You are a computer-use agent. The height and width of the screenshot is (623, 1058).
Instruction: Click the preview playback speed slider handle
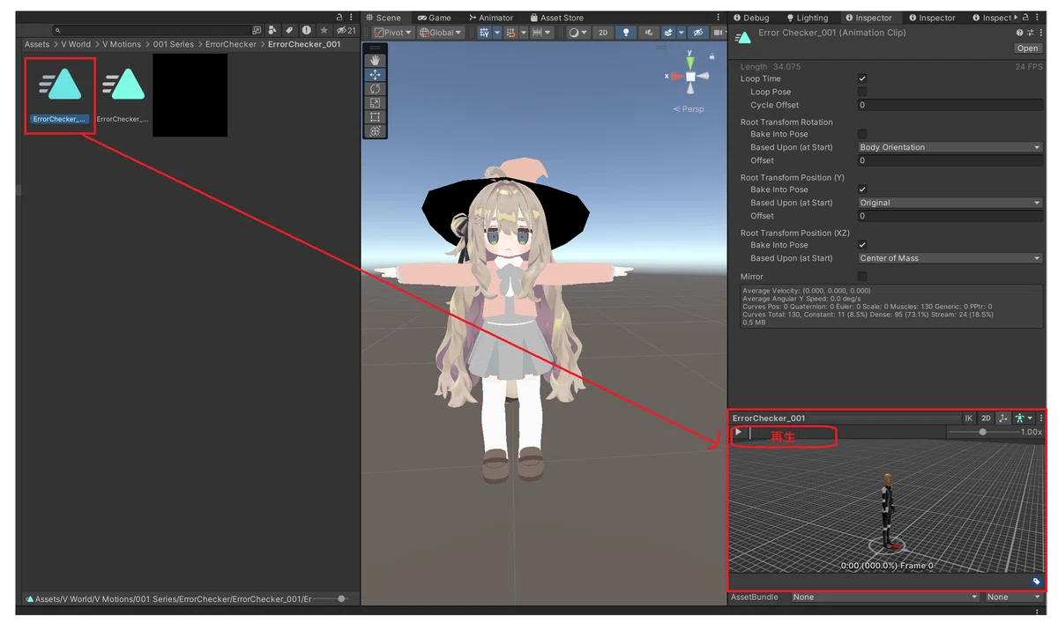click(x=983, y=433)
